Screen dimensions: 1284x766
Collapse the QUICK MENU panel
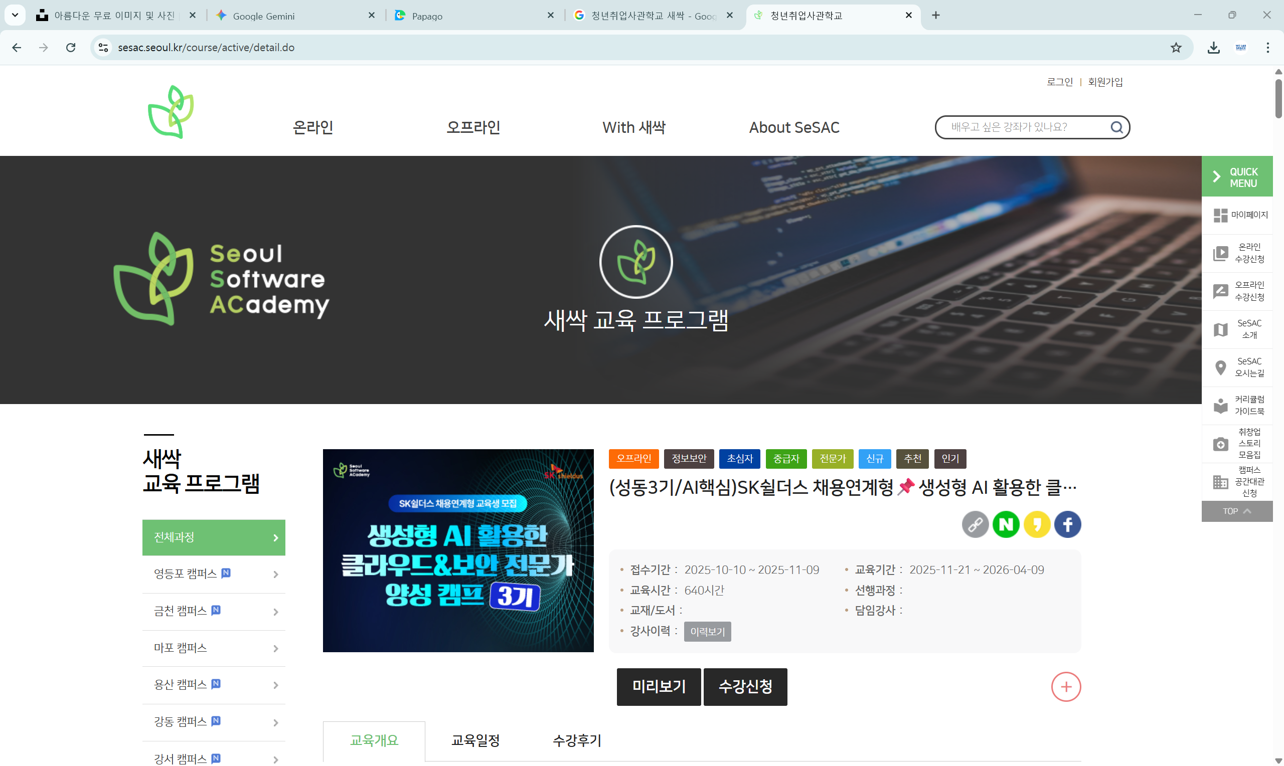(1216, 176)
